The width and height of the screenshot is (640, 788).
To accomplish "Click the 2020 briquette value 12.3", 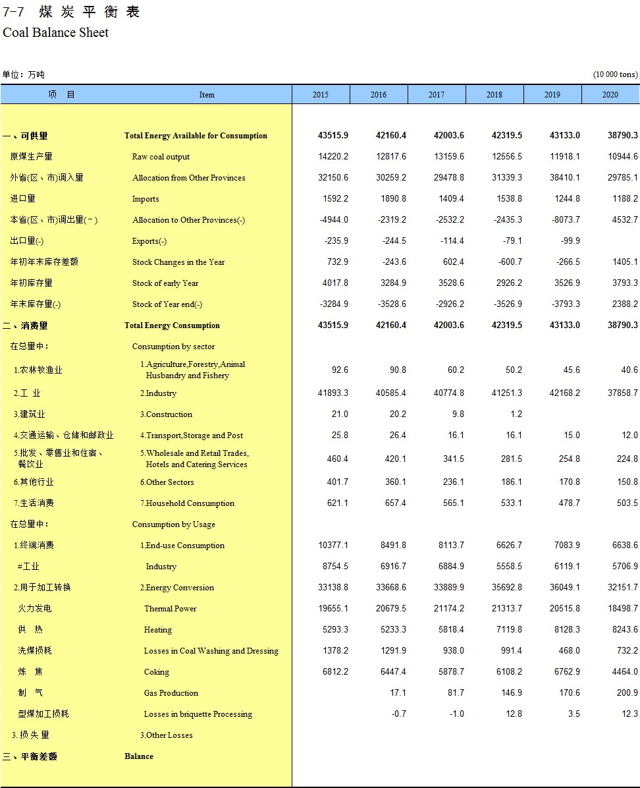I will pyautogui.click(x=629, y=715).
